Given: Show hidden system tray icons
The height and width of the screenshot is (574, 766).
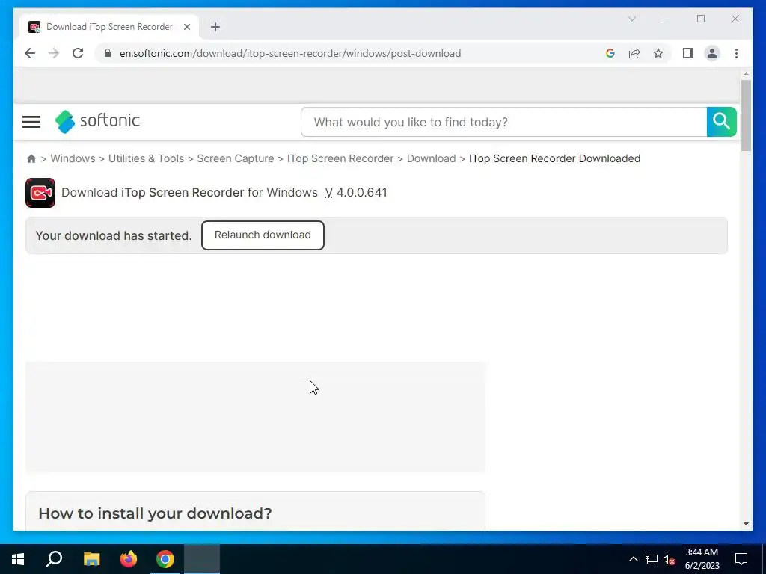Looking at the screenshot, I should [633, 559].
